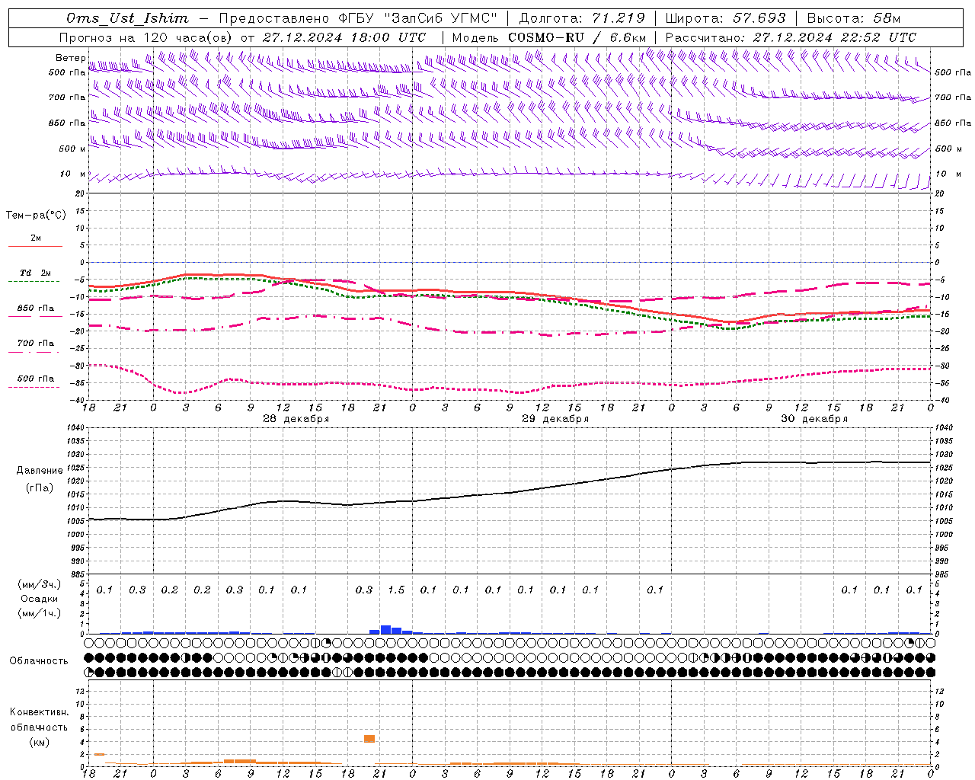Select the provider text ФГБУ "ЗапСиб УГМС"
This screenshot has height=780, width=975.
417,18
